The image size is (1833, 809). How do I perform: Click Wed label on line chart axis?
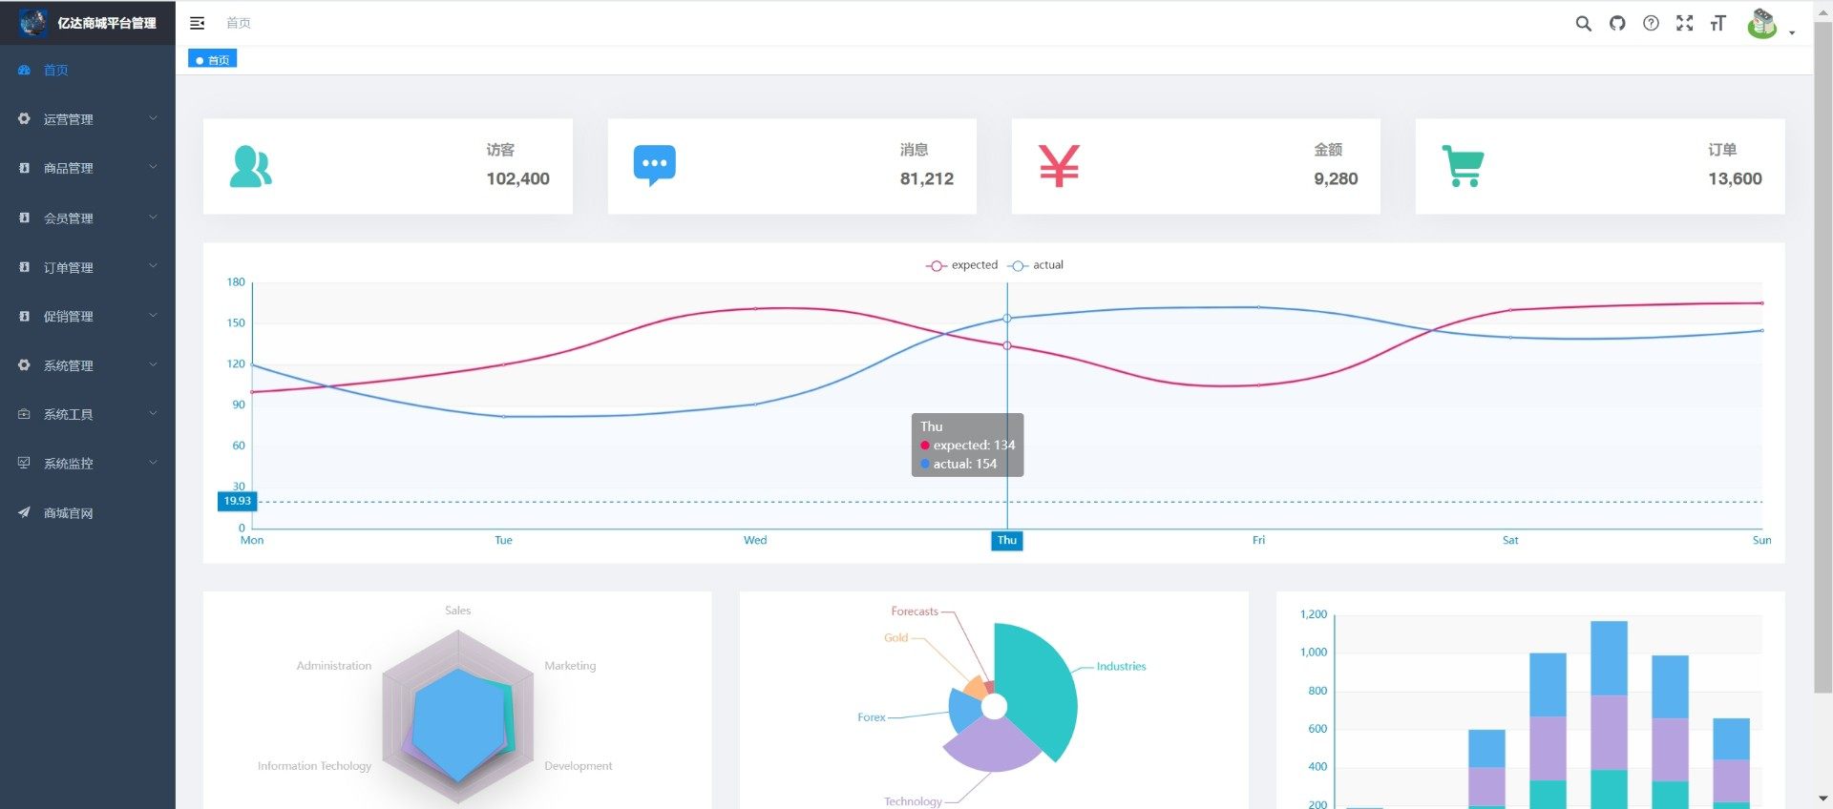[x=755, y=540]
